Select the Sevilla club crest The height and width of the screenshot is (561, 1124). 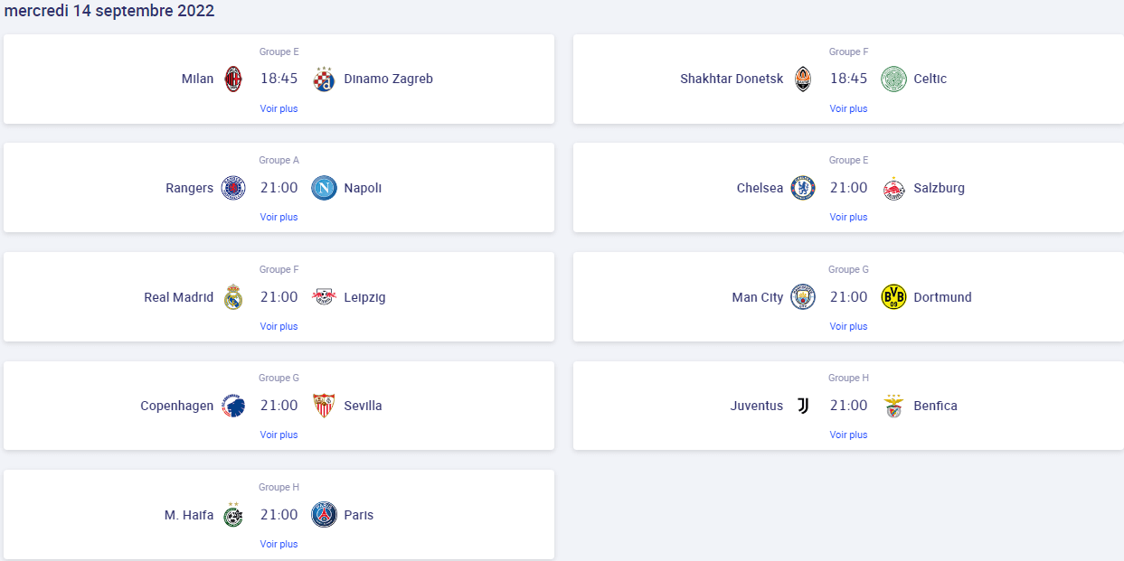324,406
